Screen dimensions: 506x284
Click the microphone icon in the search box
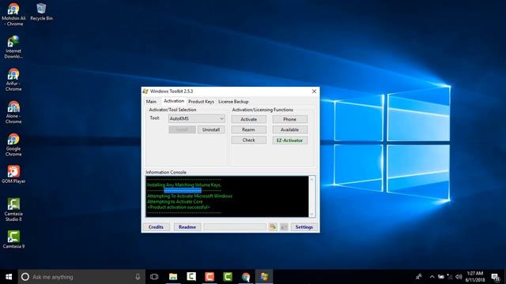click(x=138, y=277)
